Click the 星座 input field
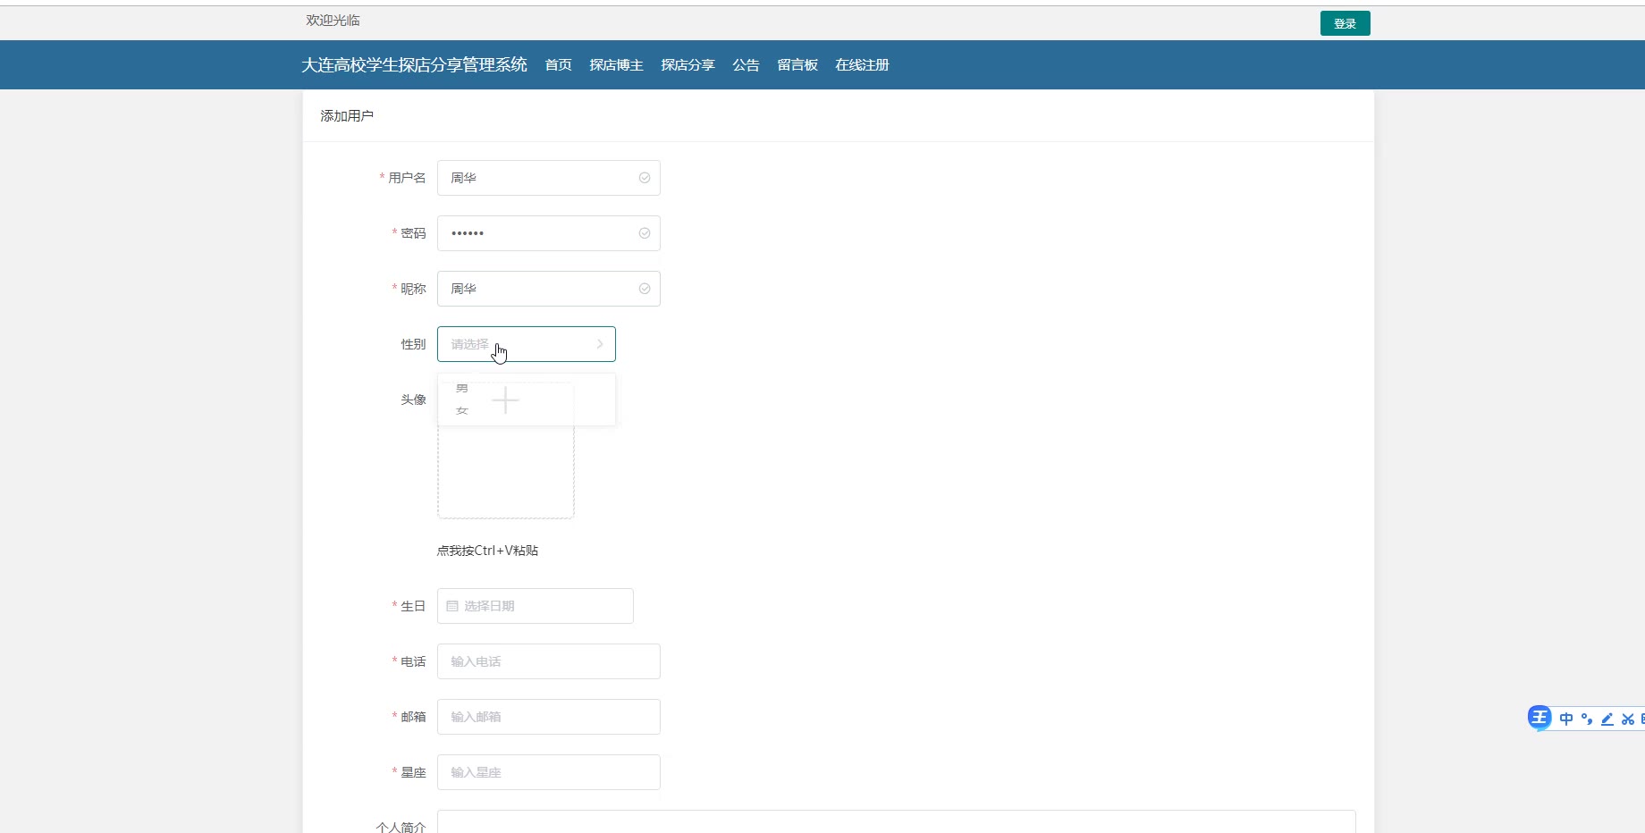The height and width of the screenshot is (833, 1645). point(548,772)
